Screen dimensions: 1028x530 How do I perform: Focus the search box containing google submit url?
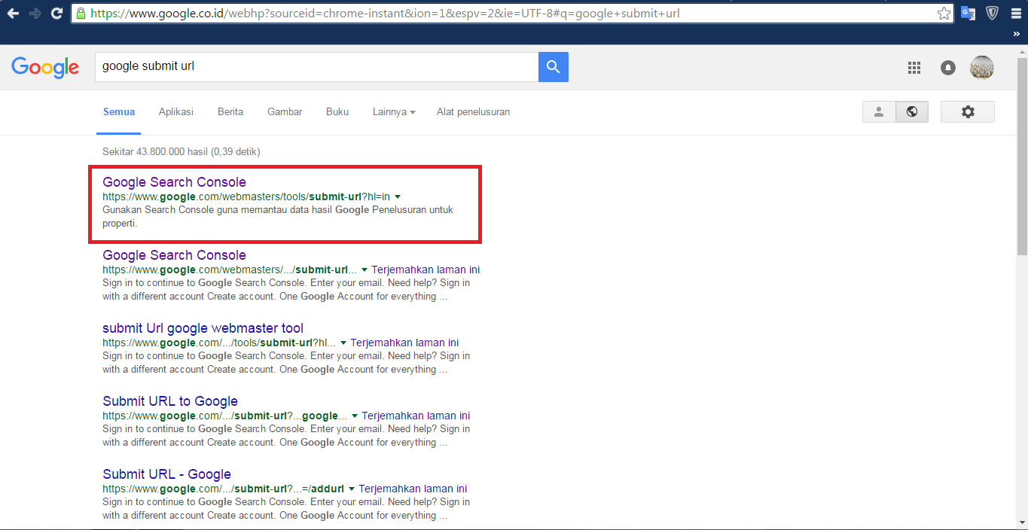tap(316, 67)
